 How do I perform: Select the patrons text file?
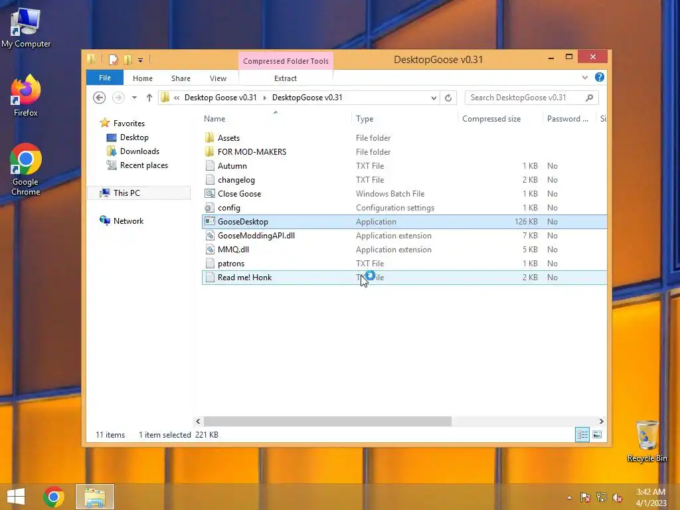pos(404,263)
